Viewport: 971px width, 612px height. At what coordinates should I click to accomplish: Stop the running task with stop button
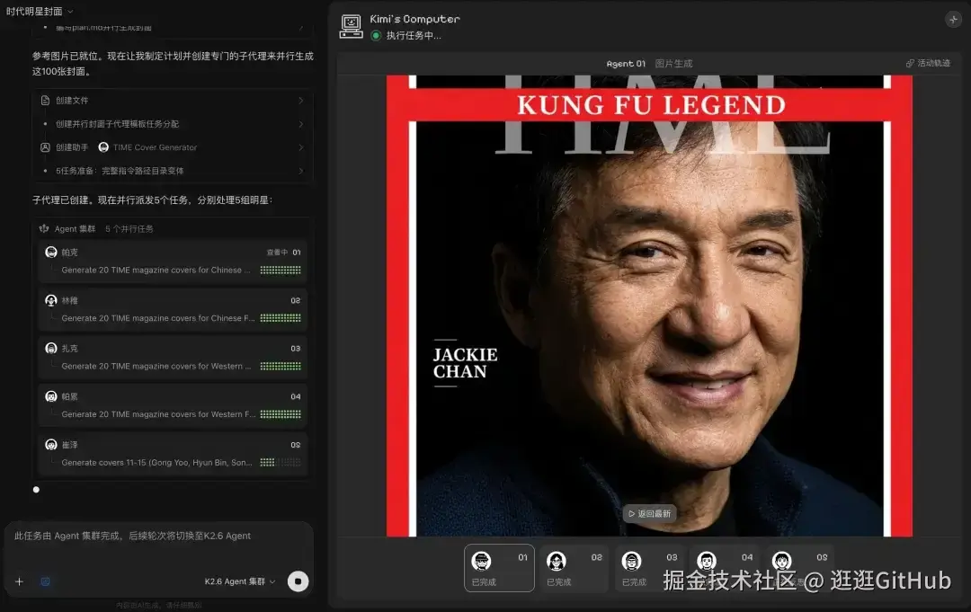tap(298, 581)
